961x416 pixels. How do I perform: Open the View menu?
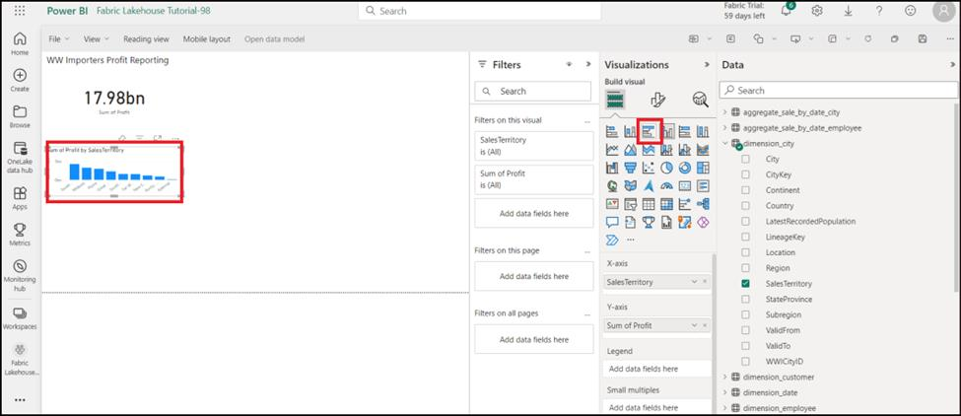point(97,38)
